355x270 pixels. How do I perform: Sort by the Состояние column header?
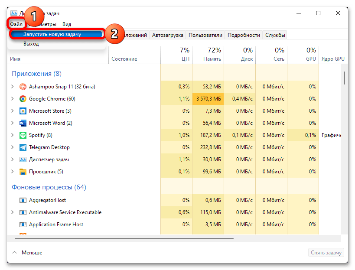[134, 55]
